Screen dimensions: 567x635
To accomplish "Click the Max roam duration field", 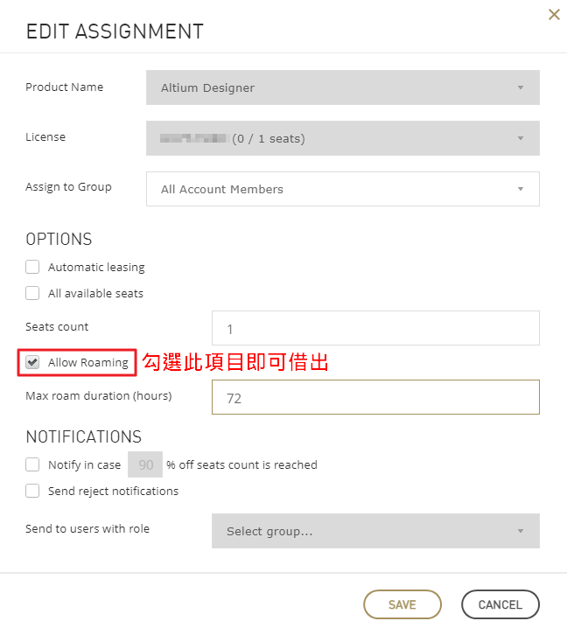I will coord(375,397).
